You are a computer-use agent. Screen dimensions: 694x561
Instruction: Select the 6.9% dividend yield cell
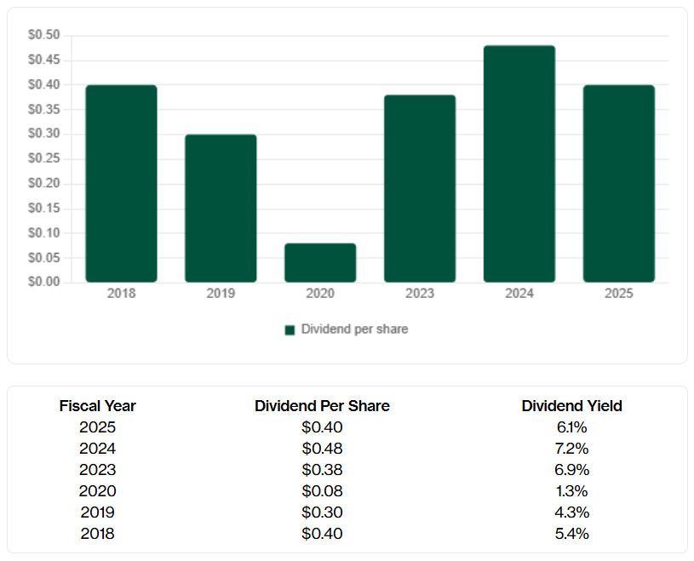tap(571, 470)
